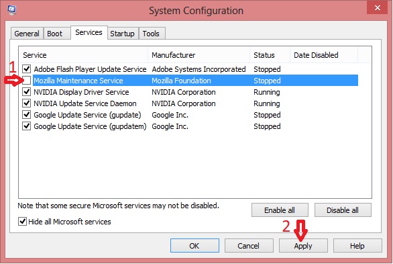This screenshot has height=264, width=393.
Task: Open Help for System Configuration
Action: (357, 246)
